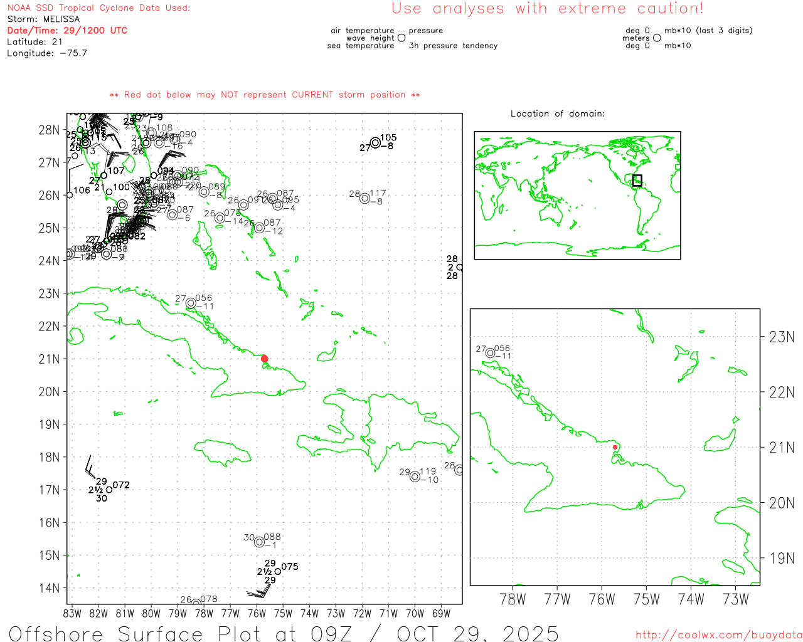Click the '14N' label on the main map axis

(x=49, y=588)
